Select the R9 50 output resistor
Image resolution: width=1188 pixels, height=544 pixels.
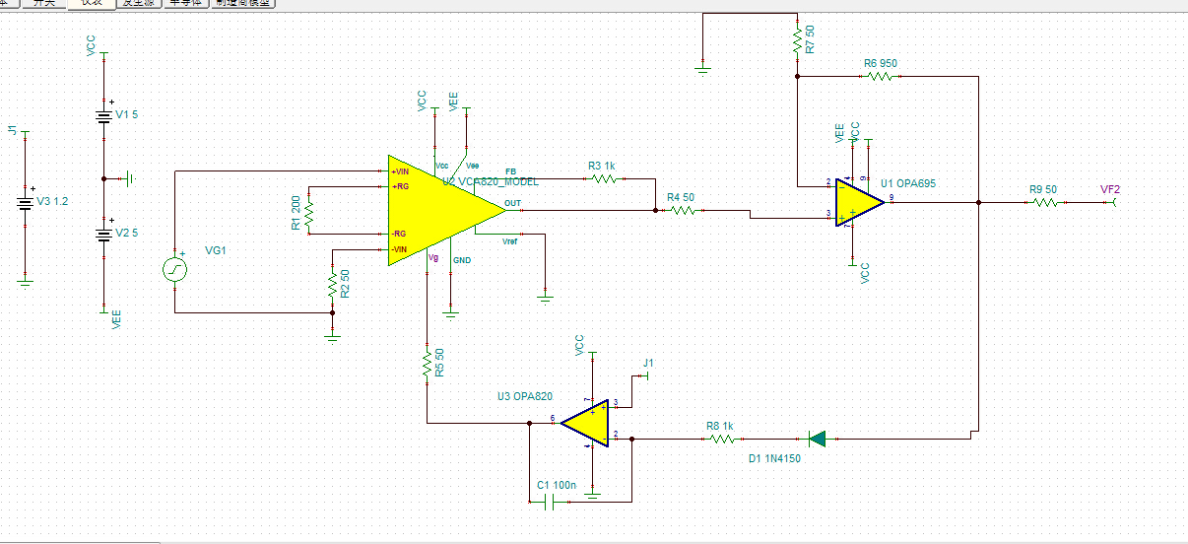pyautogui.click(x=1044, y=202)
